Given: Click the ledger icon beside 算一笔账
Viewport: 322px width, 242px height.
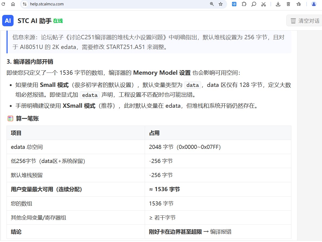Looking at the screenshot, I should tap(10, 118).
